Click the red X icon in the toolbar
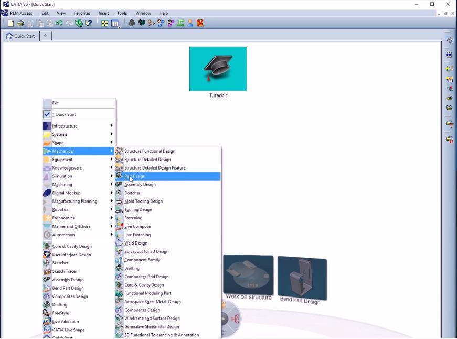 (200, 23)
